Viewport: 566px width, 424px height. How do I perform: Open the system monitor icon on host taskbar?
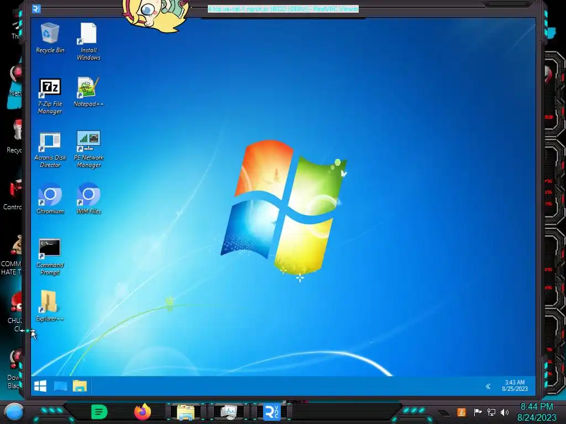[228, 412]
